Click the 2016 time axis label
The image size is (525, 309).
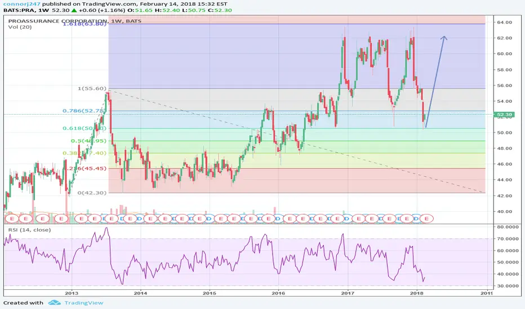coord(279,293)
